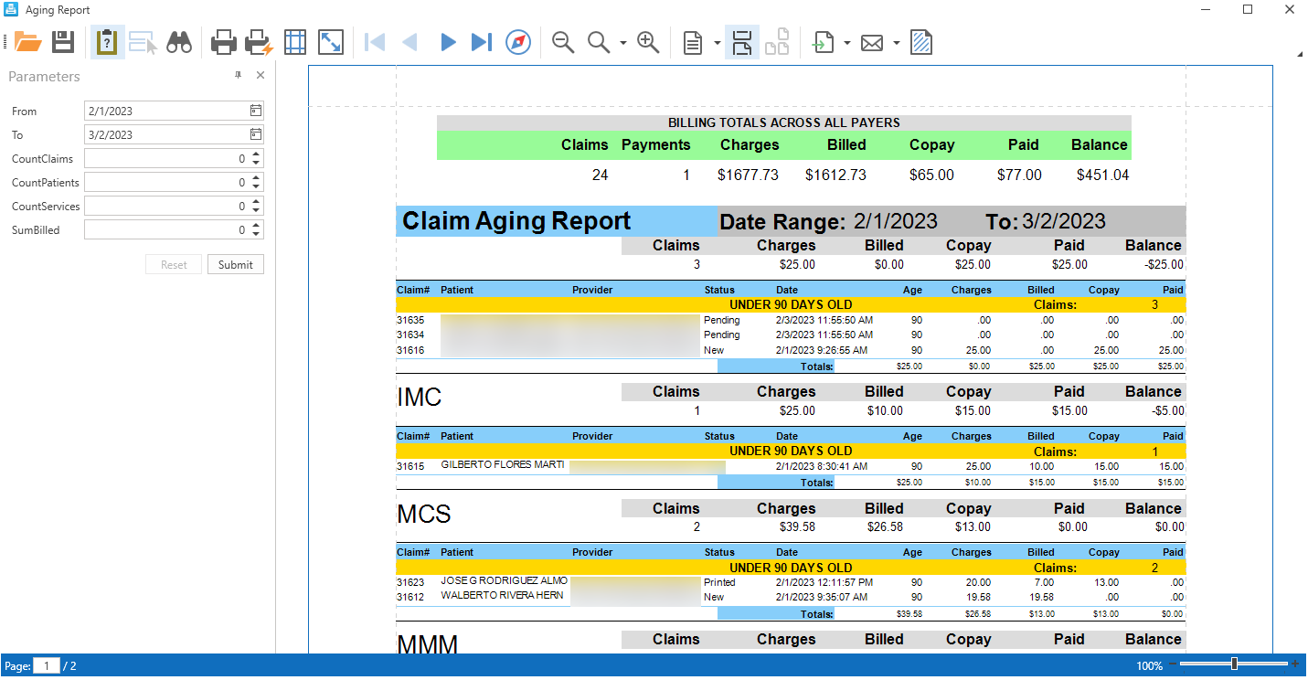Click the Save floppy disk icon
The height and width of the screenshot is (680, 1308).
click(62, 42)
